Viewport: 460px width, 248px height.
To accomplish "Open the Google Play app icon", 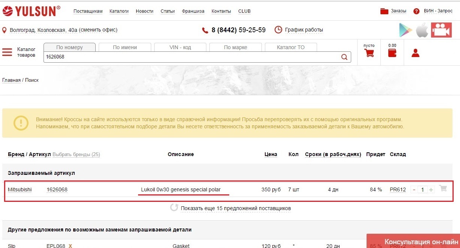I will pos(405,30).
